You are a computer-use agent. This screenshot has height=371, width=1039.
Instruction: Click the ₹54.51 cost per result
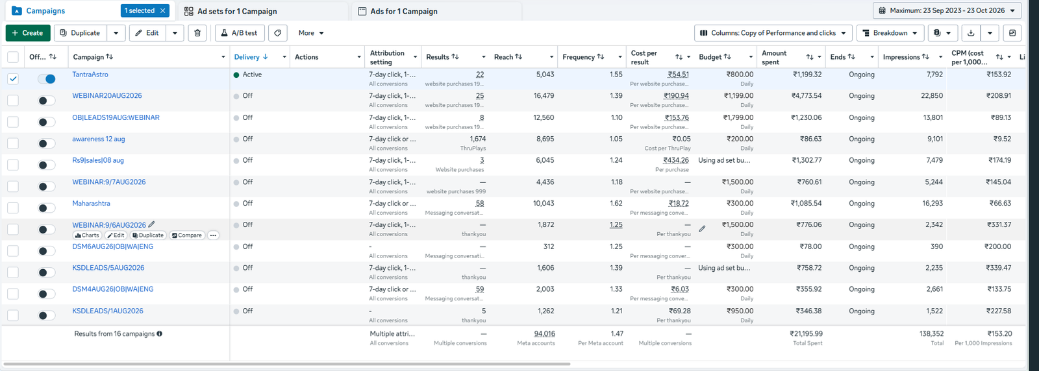[x=678, y=75]
